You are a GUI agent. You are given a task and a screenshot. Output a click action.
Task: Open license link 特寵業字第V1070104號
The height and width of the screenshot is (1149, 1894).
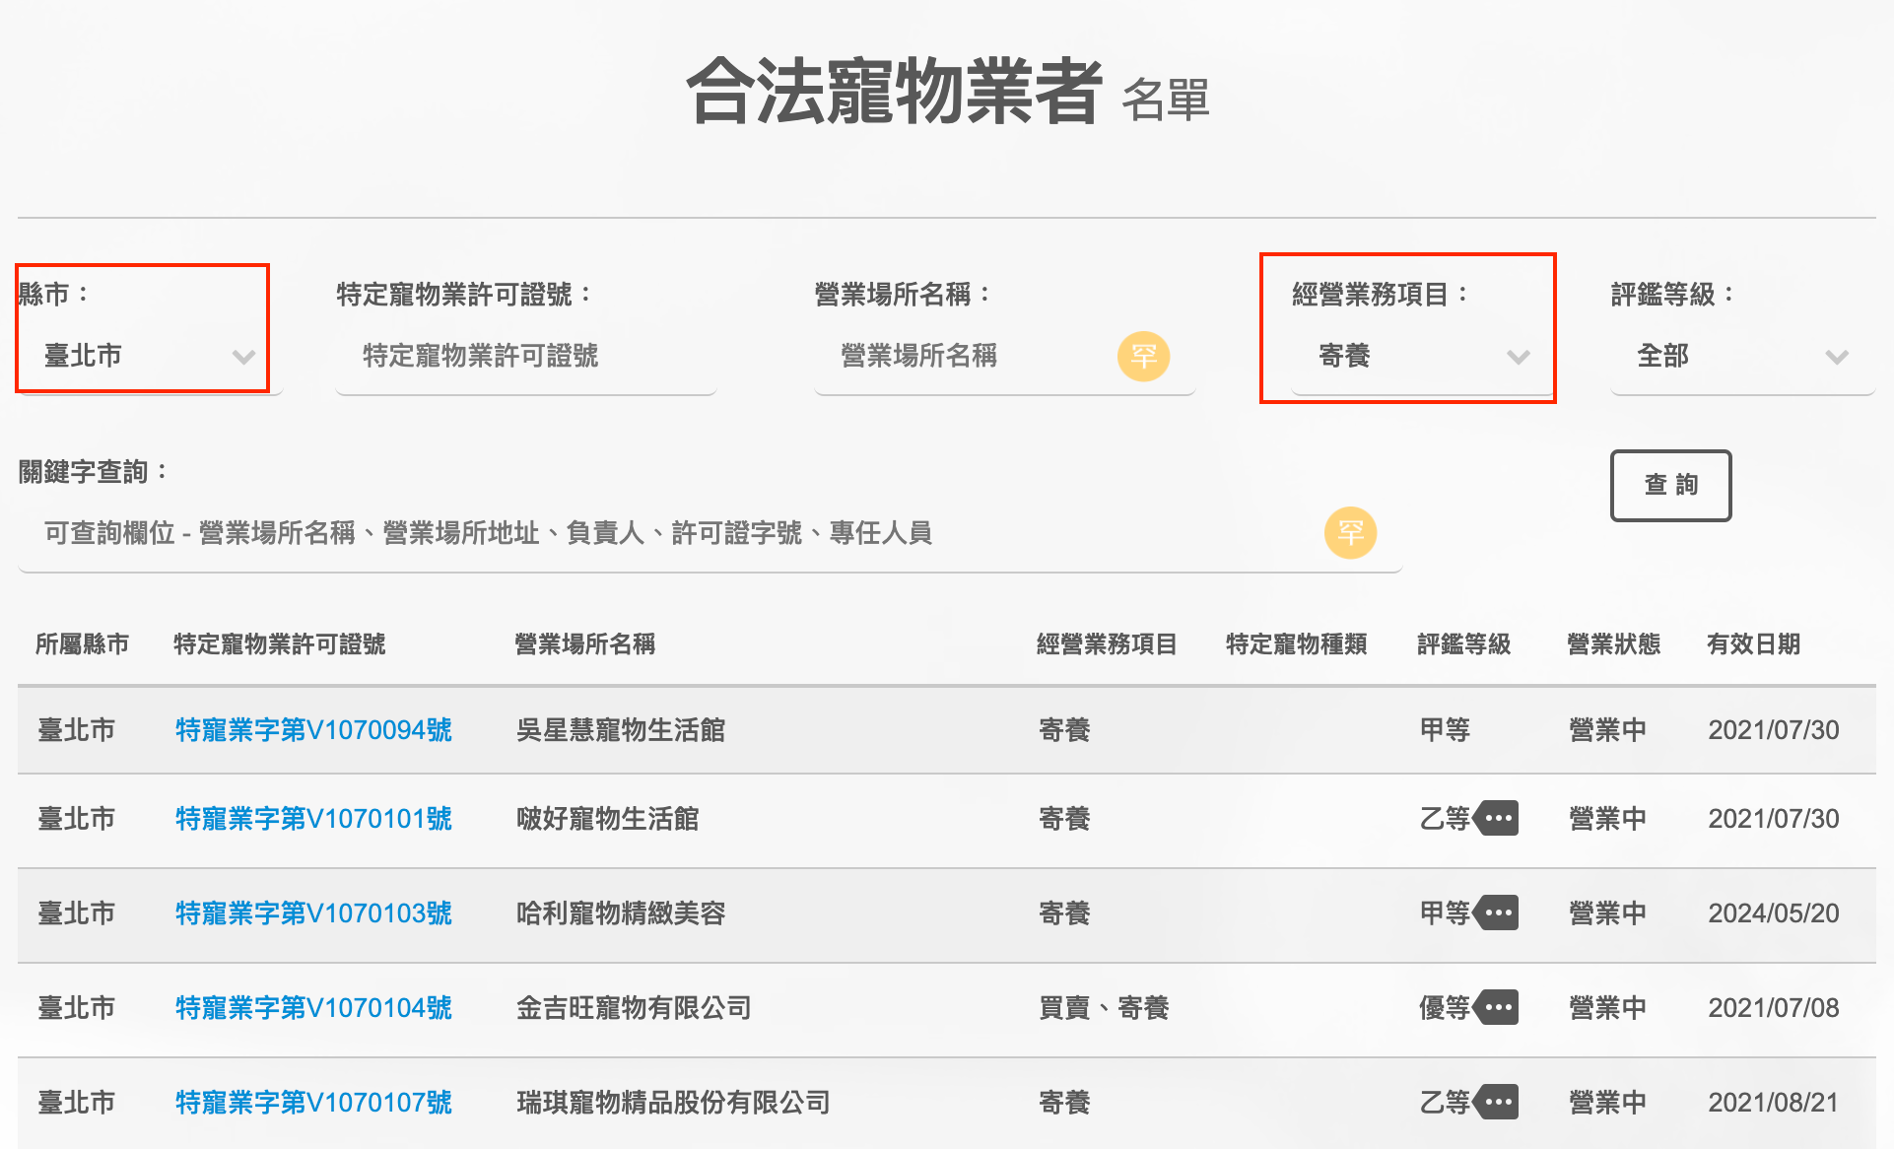point(313,1008)
